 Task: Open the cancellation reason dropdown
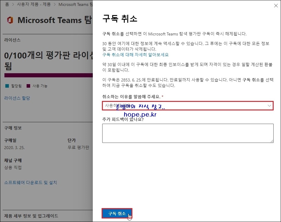pyautogui.click(x=188, y=106)
